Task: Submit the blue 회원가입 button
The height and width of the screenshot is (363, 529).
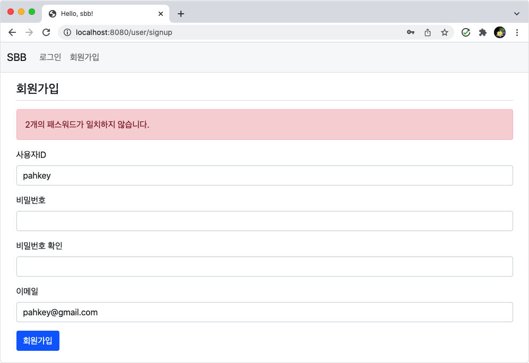Action: [38, 340]
